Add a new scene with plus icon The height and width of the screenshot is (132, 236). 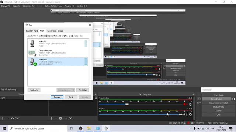[3, 118]
